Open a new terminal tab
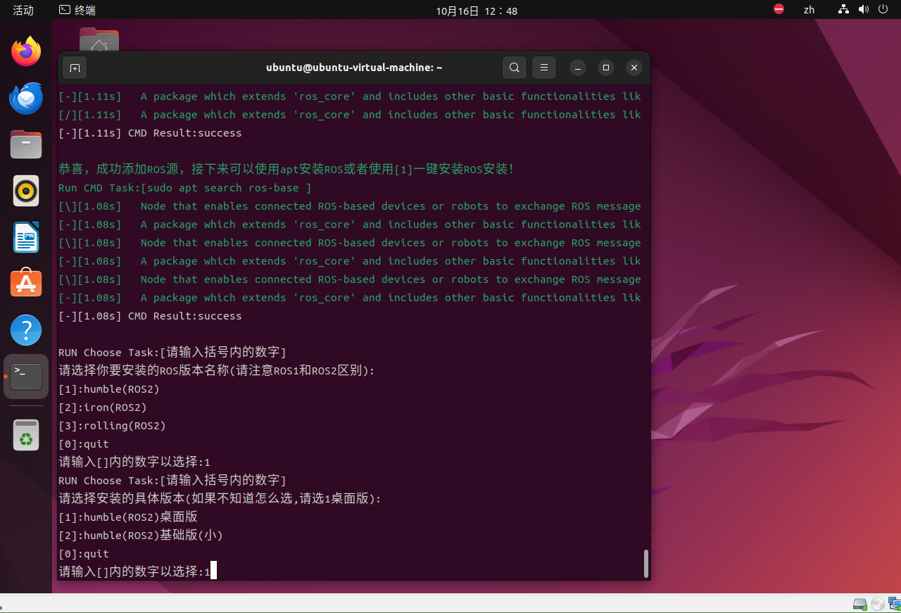 coord(75,68)
